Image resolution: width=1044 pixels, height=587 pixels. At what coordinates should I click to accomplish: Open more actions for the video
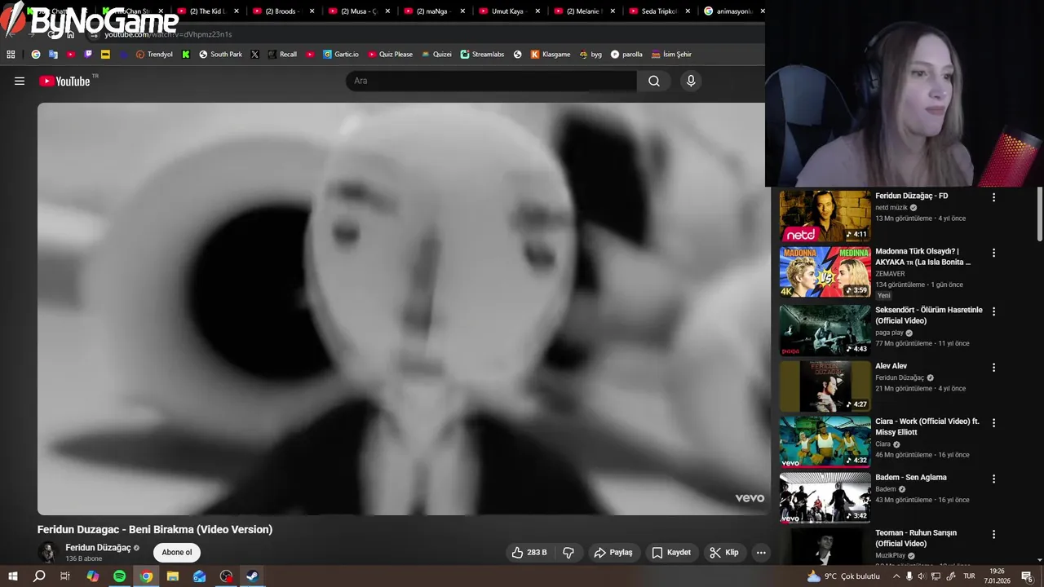click(x=761, y=552)
